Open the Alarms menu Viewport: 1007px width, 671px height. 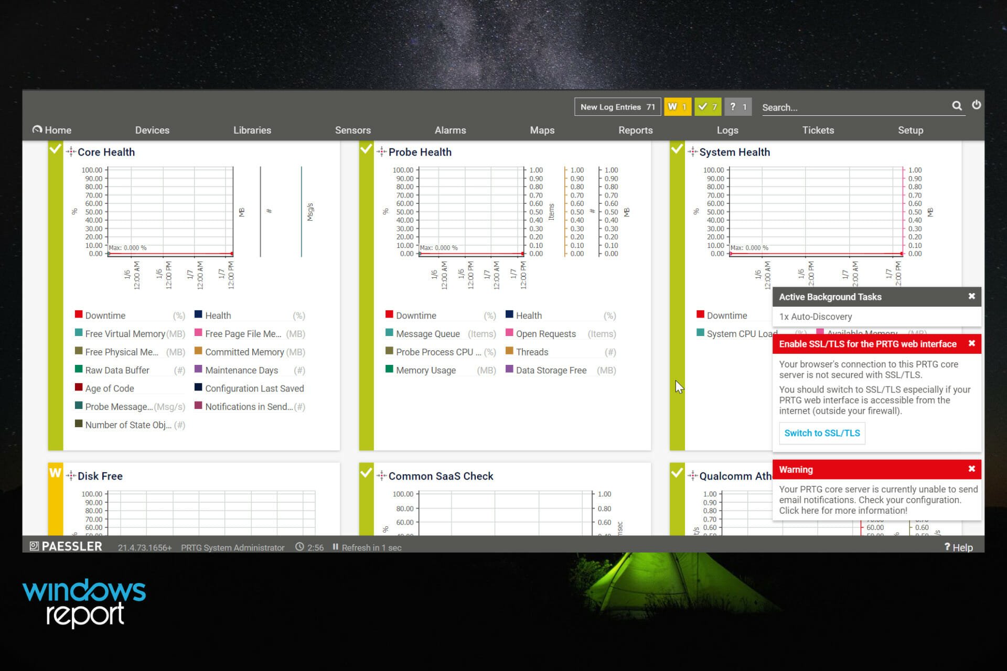(x=450, y=130)
